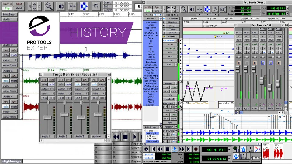Toggle solo on the Audio 3 track
292x164 pixels.
tap(6, 81)
